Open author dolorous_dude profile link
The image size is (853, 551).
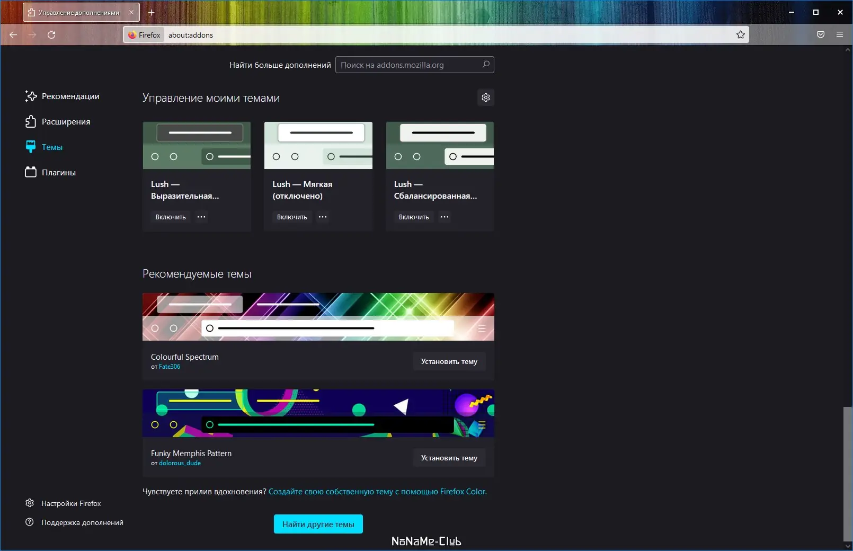180,463
